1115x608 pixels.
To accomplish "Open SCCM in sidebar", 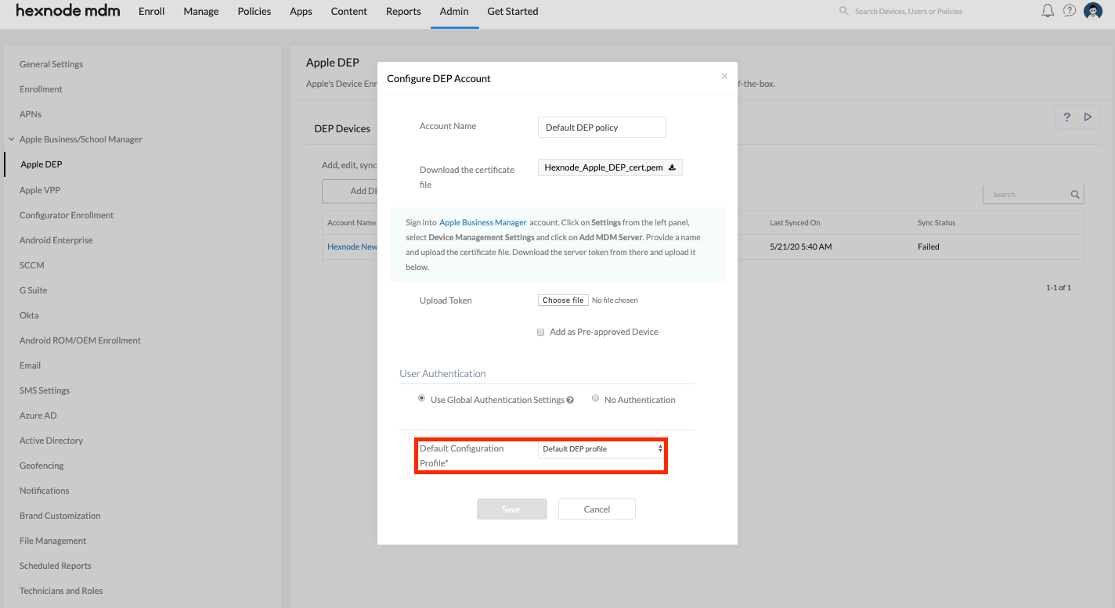I will point(32,265).
